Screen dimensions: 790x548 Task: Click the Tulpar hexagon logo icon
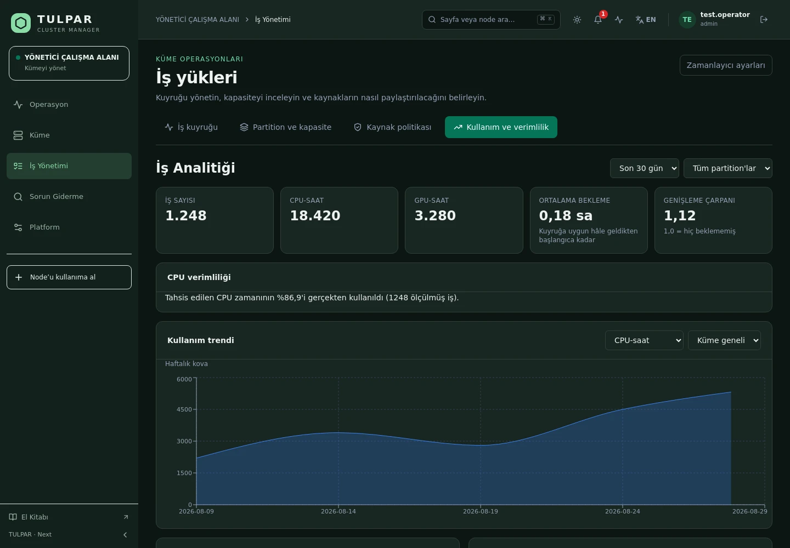click(21, 23)
